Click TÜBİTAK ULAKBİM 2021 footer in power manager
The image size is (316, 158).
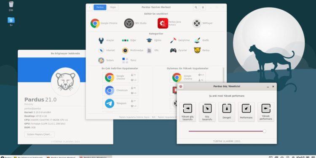pyautogui.click(x=227, y=141)
